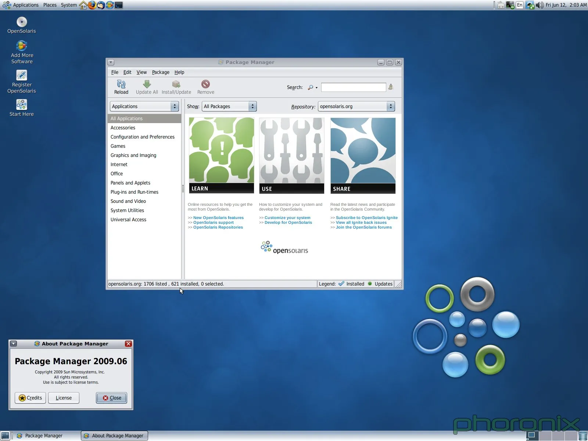
Task: Expand the Show All Packages dropdown
Action: point(229,107)
